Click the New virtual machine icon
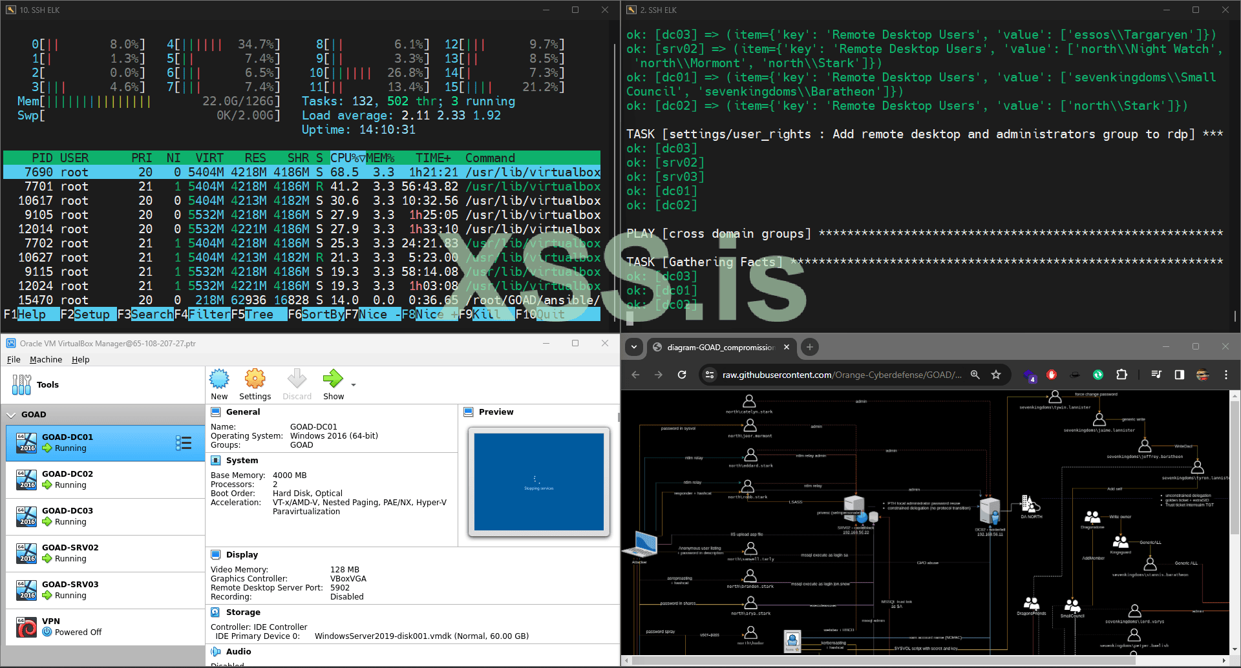This screenshot has height=668, width=1241. pyautogui.click(x=219, y=379)
